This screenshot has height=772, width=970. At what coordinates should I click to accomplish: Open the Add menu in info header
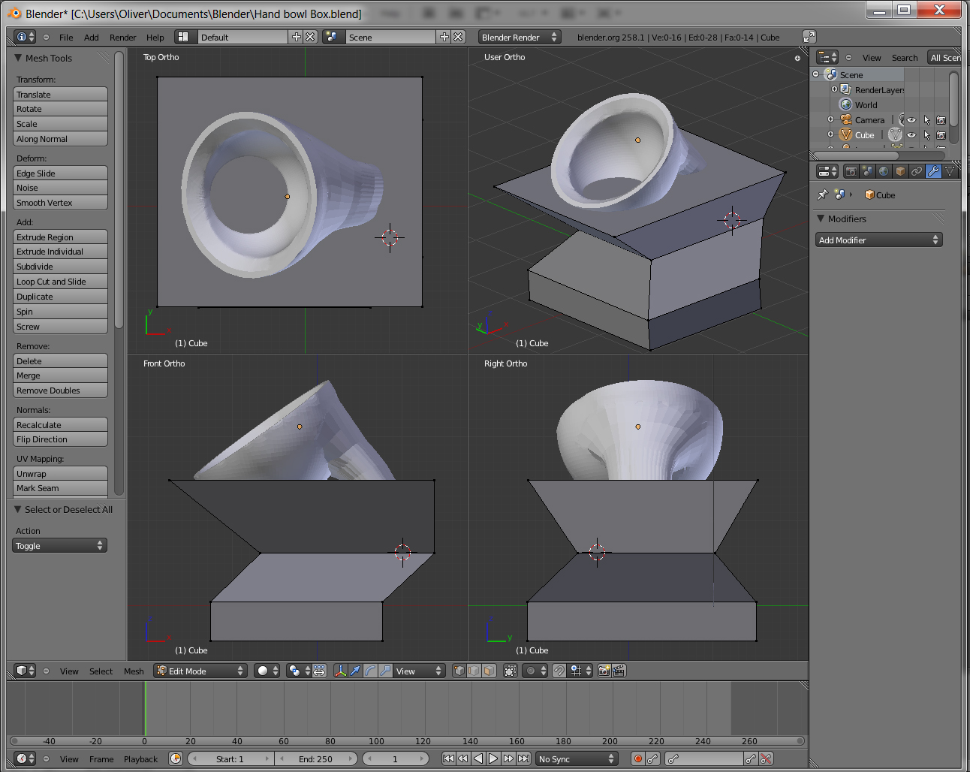91,38
